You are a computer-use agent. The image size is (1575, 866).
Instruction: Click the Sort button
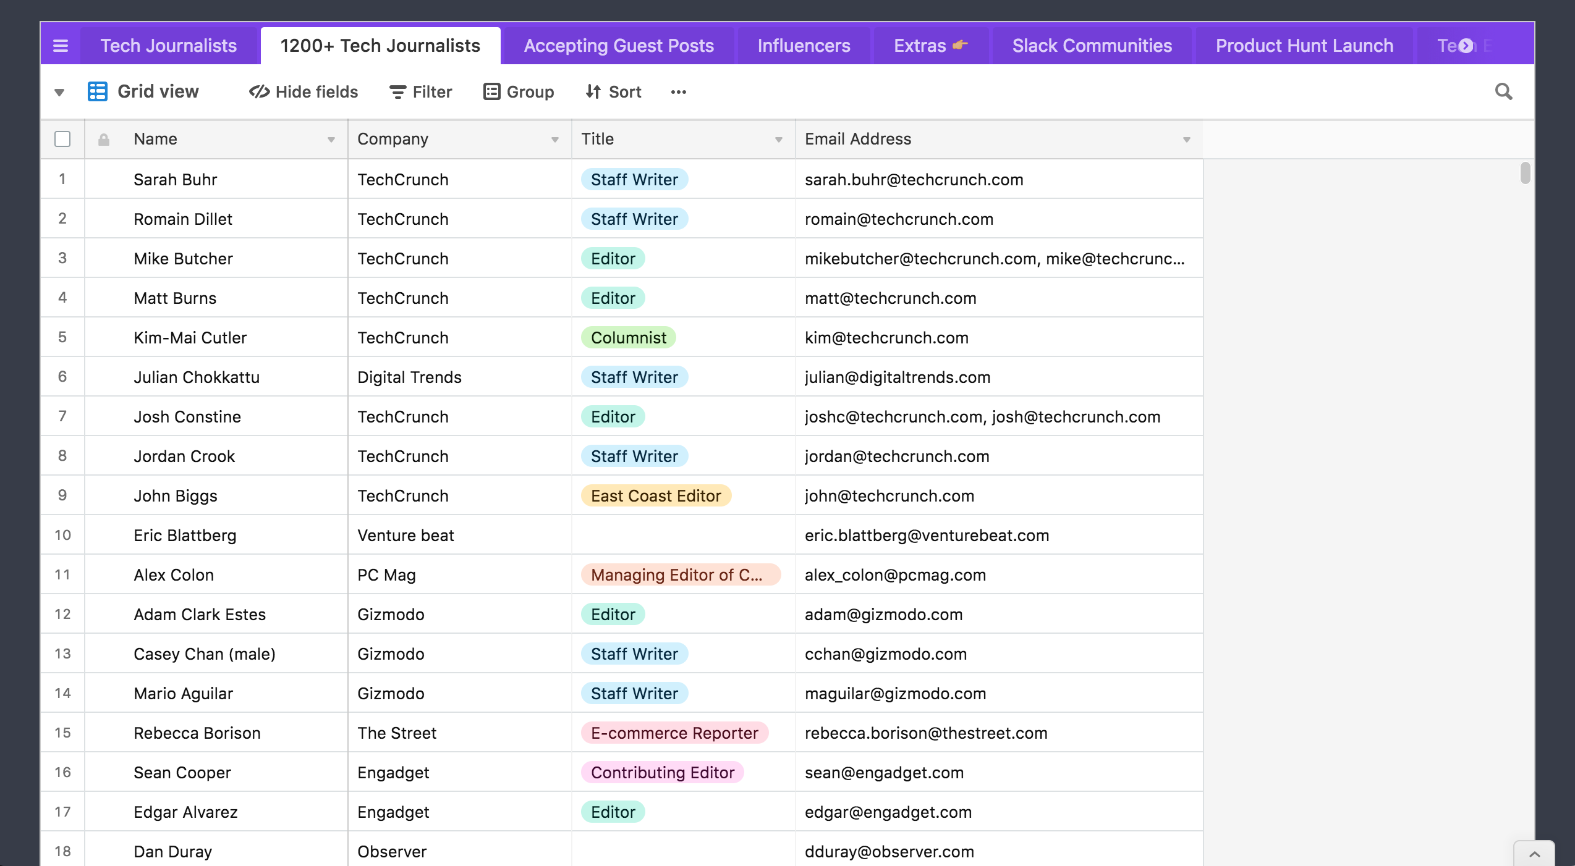coord(614,92)
